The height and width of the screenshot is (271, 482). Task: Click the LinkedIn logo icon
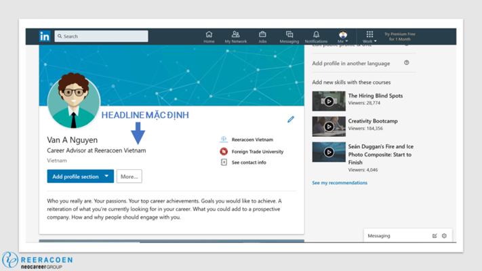pos(45,36)
